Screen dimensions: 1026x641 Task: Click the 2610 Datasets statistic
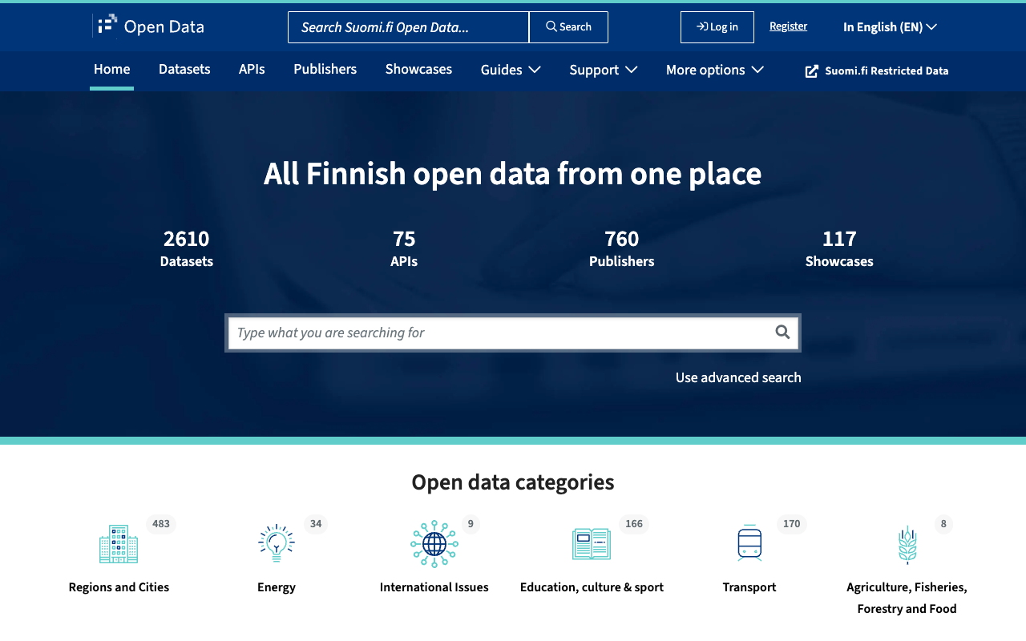(x=187, y=248)
